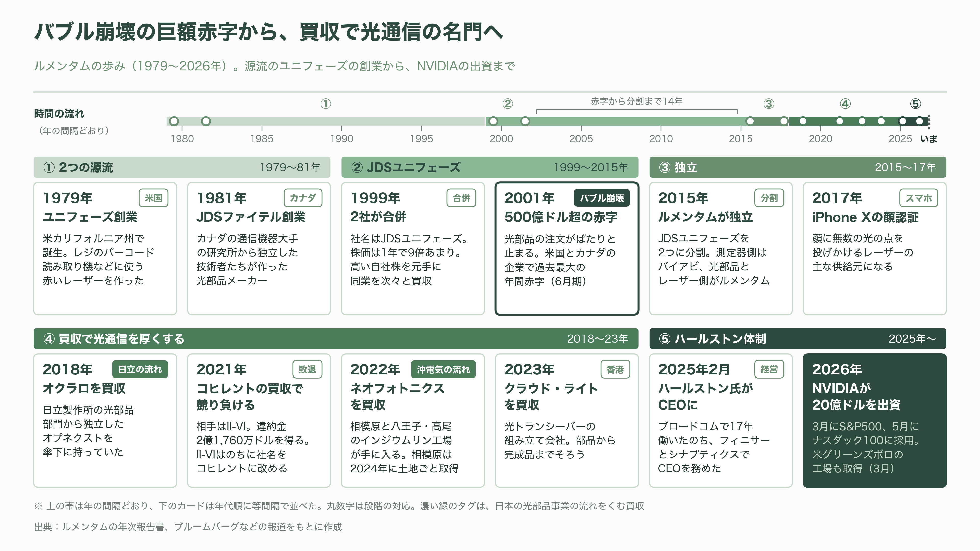Click the heading JDSファイテル創業

[251, 217]
